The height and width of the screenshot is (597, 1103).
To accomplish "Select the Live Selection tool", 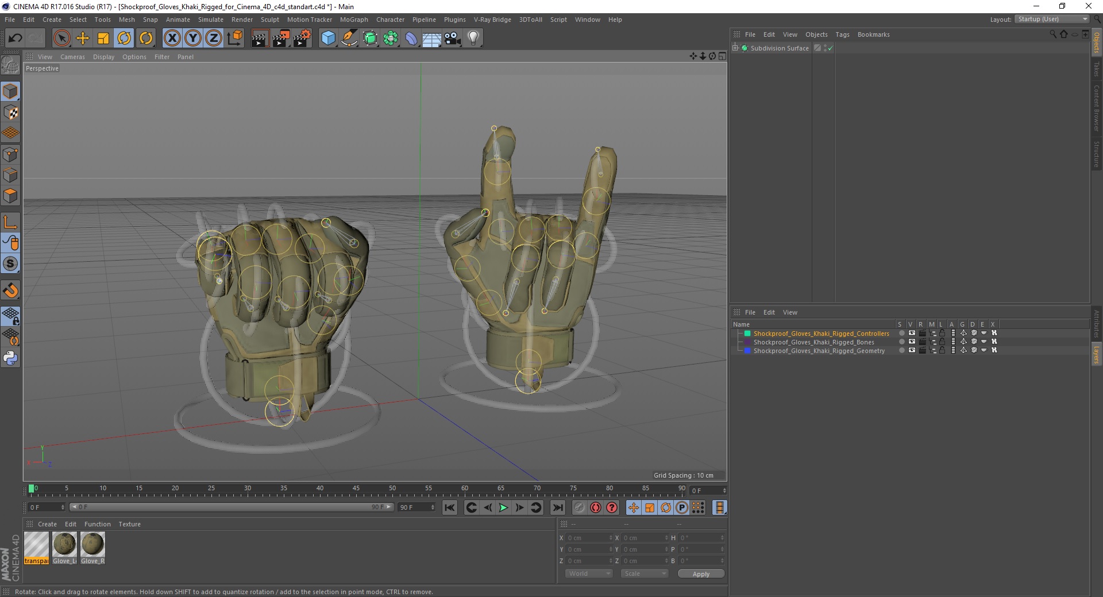I will click(61, 38).
